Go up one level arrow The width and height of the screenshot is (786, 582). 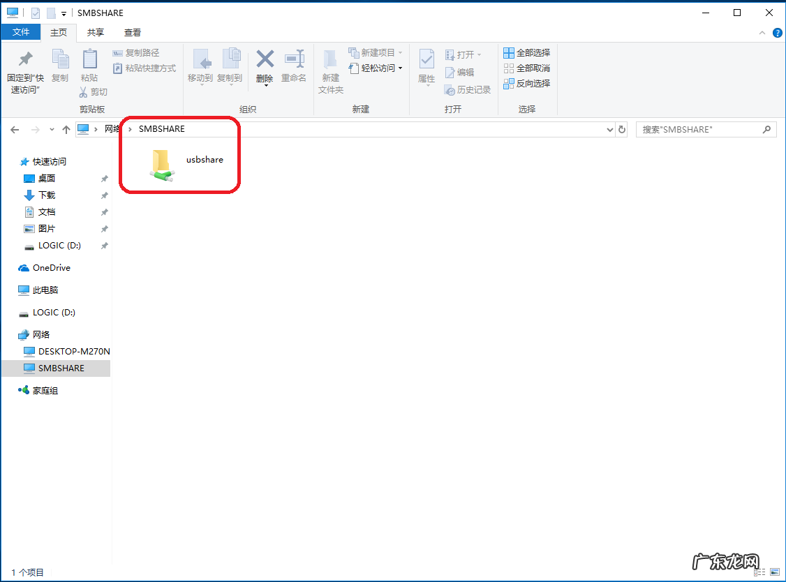tap(66, 130)
